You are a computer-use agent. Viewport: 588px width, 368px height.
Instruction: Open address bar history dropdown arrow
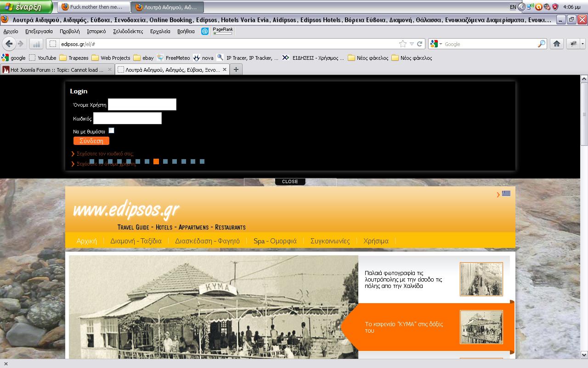(412, 44)
